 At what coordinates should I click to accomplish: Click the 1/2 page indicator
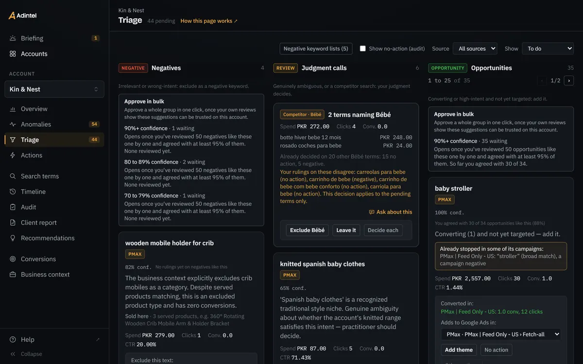555,81
